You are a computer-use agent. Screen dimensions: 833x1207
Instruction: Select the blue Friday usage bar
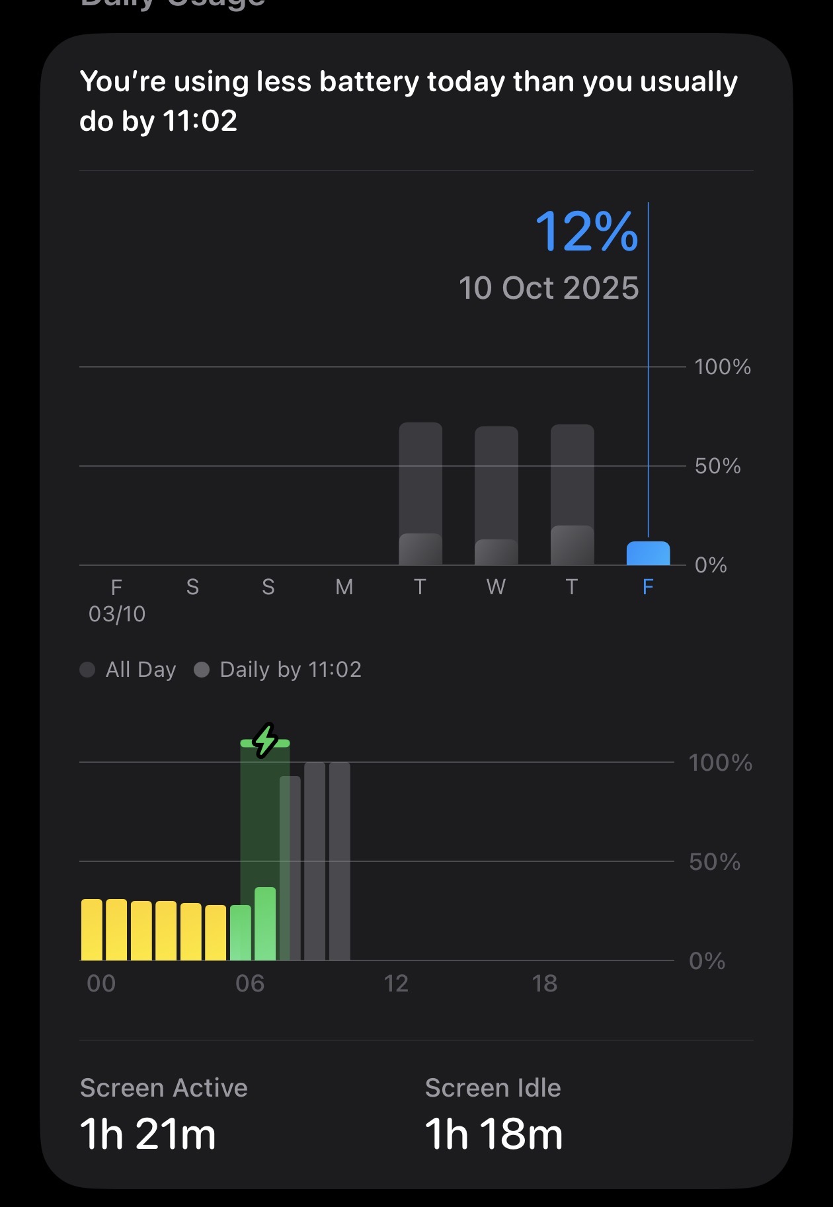[x=648, y=553]
